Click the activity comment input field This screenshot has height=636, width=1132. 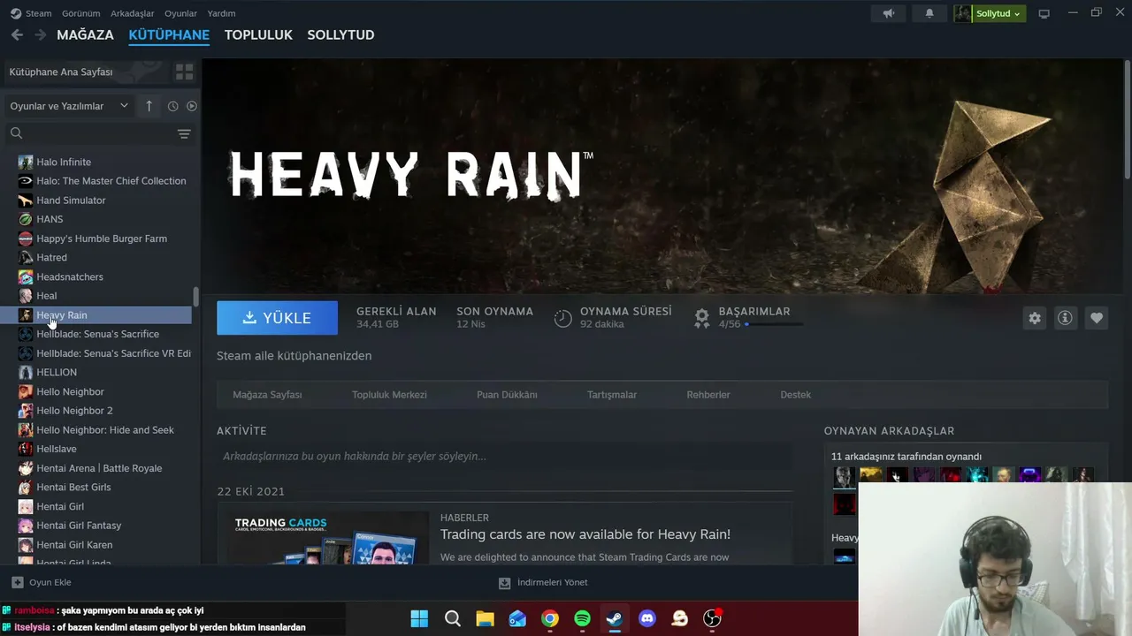click(x=505, y=457)
